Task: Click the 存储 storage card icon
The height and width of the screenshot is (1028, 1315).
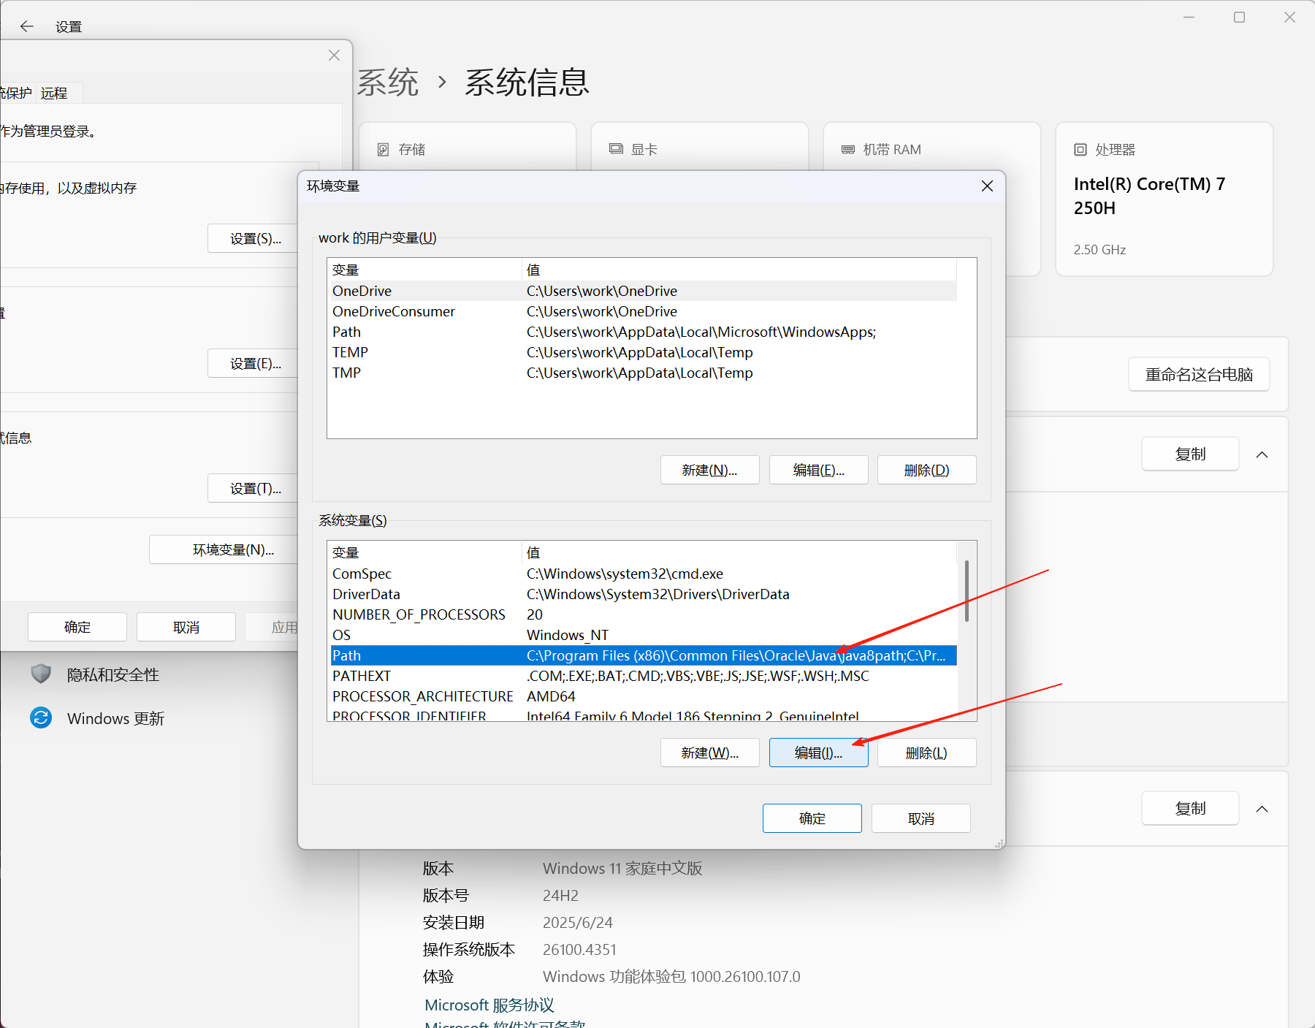Action: (383, 148)
